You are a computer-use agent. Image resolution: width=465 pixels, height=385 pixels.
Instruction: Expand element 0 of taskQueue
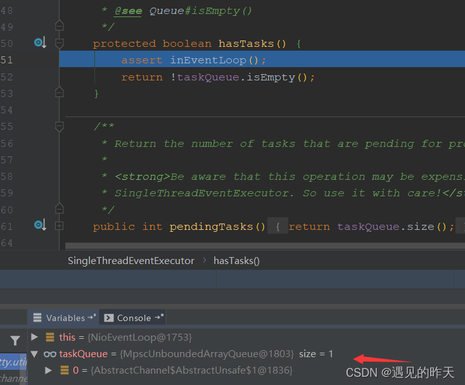click(48, 370)
